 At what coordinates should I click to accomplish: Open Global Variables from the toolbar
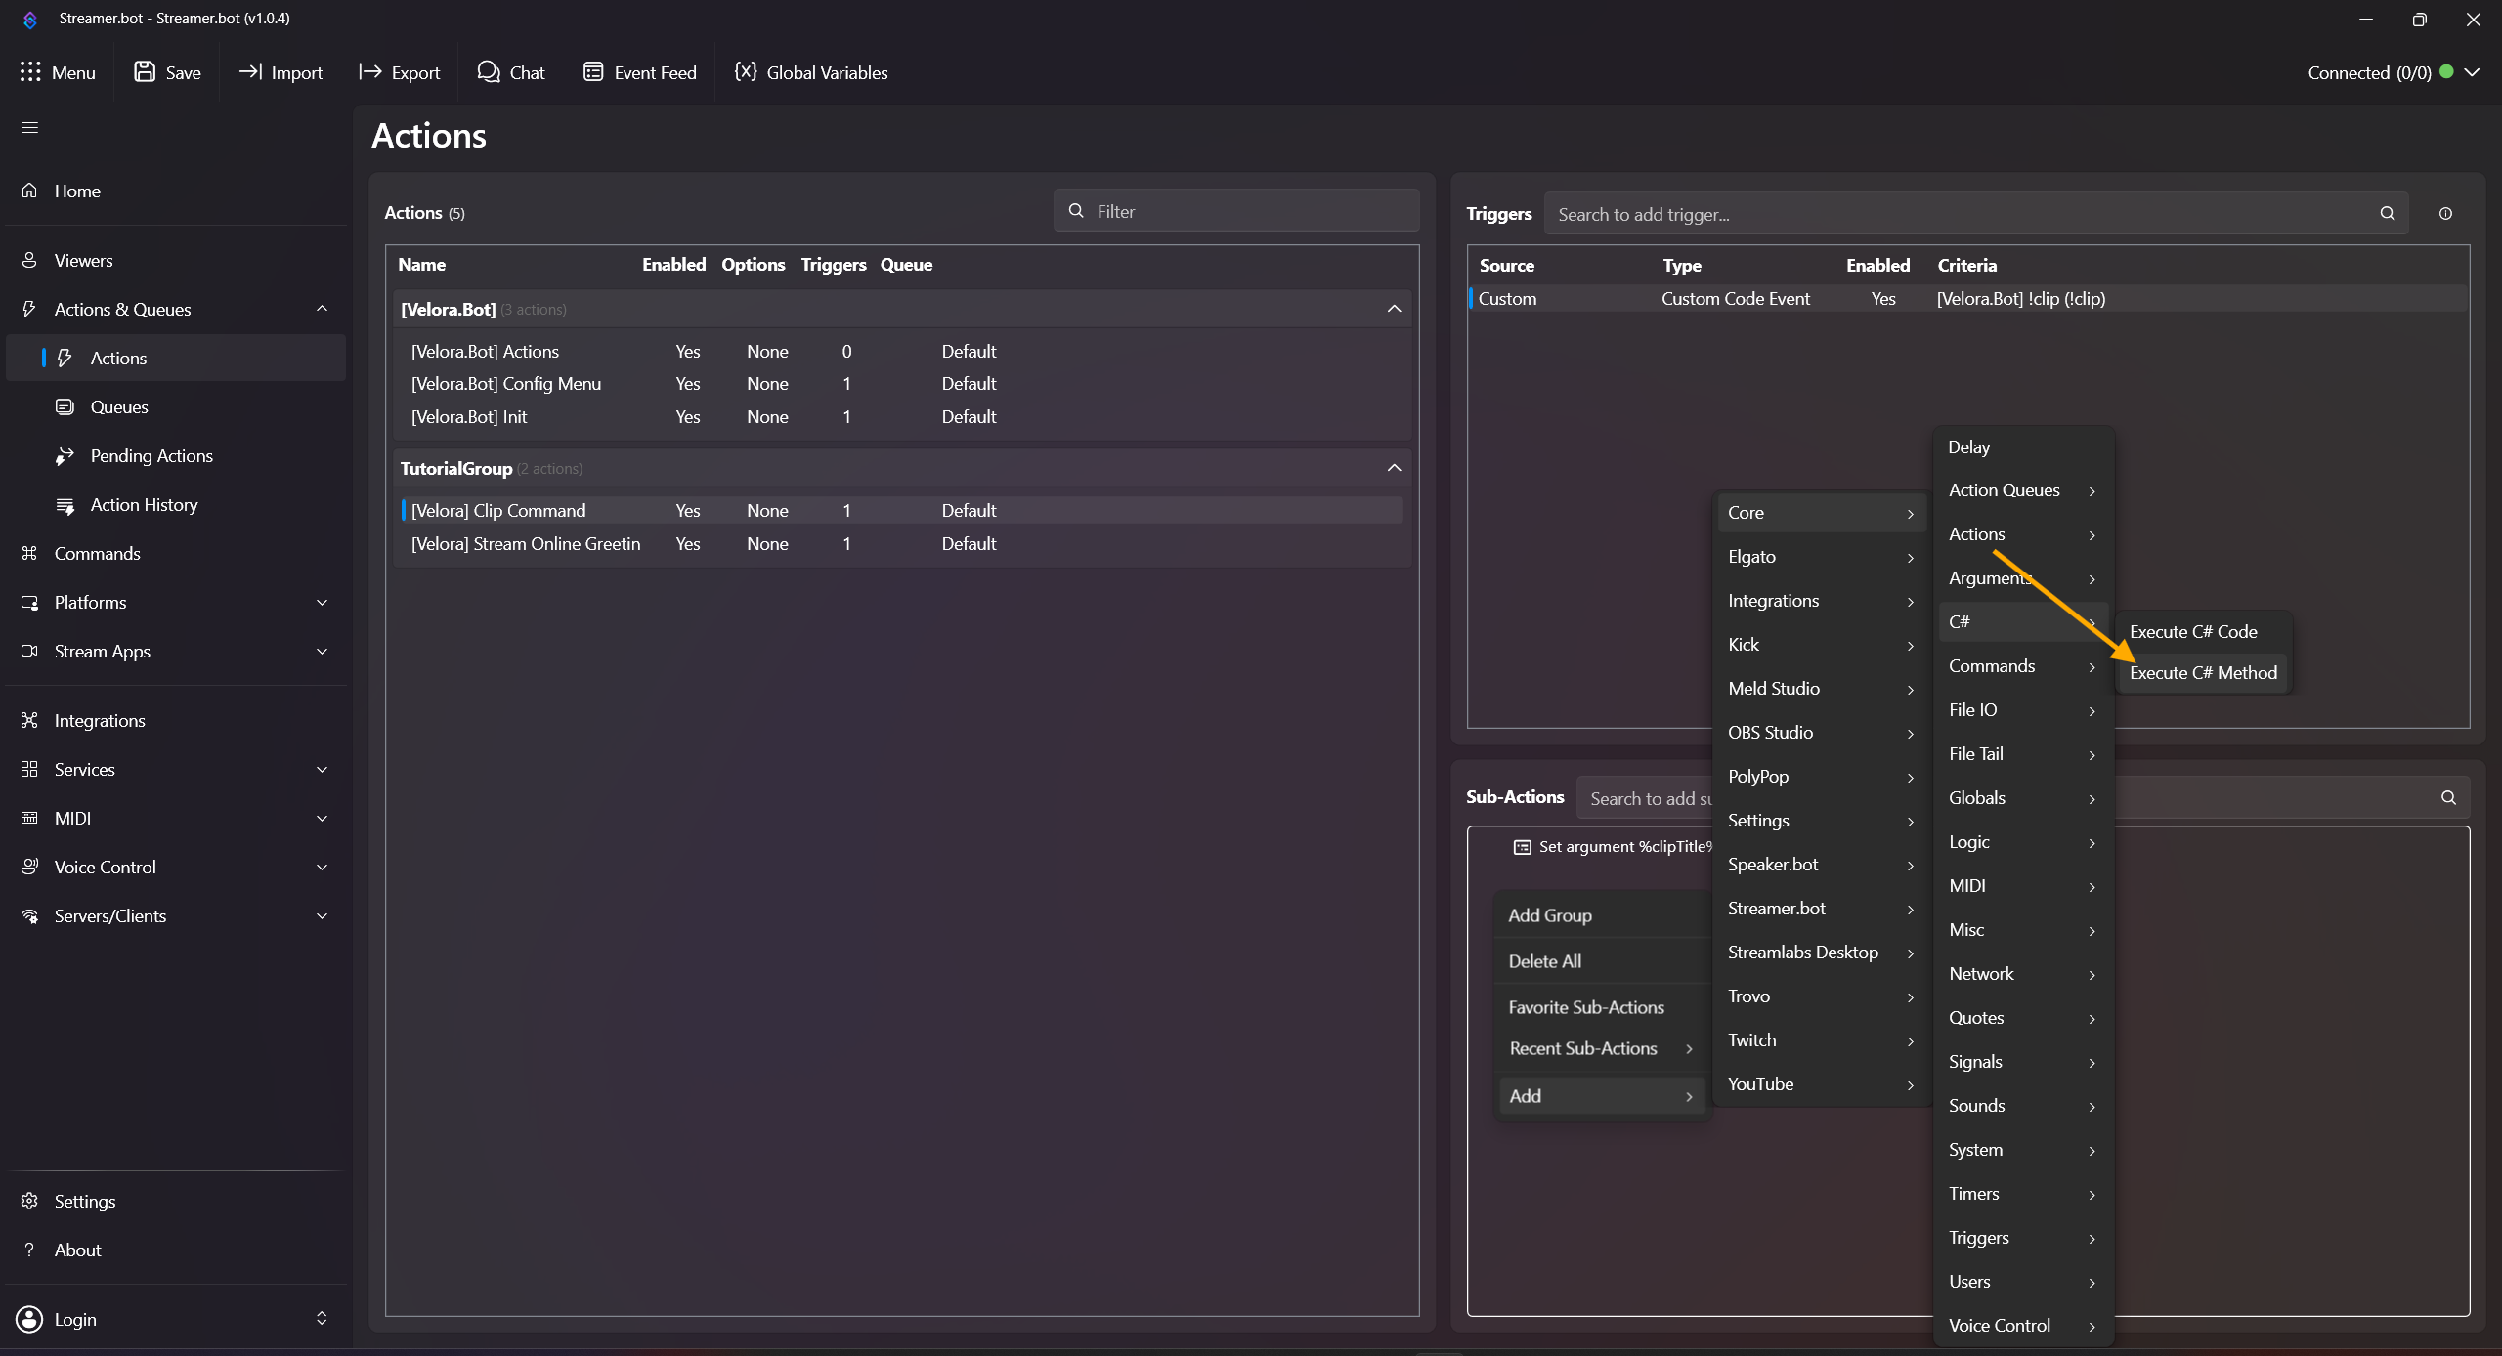click(810, 72)
